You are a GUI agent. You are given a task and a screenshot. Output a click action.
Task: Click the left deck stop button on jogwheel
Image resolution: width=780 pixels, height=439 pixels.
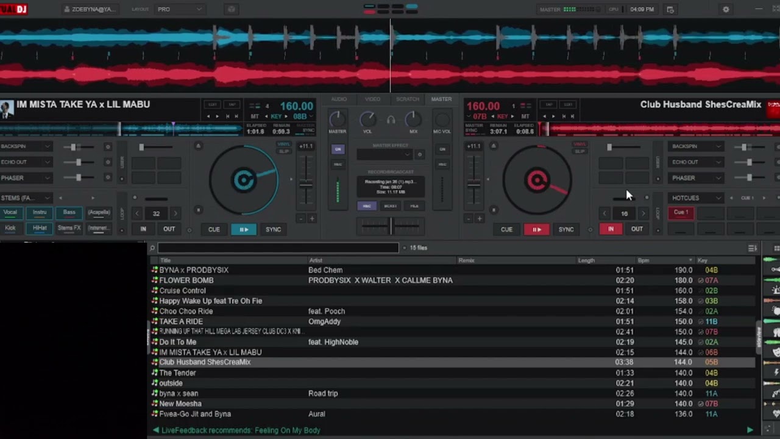[x=198, y=210]
